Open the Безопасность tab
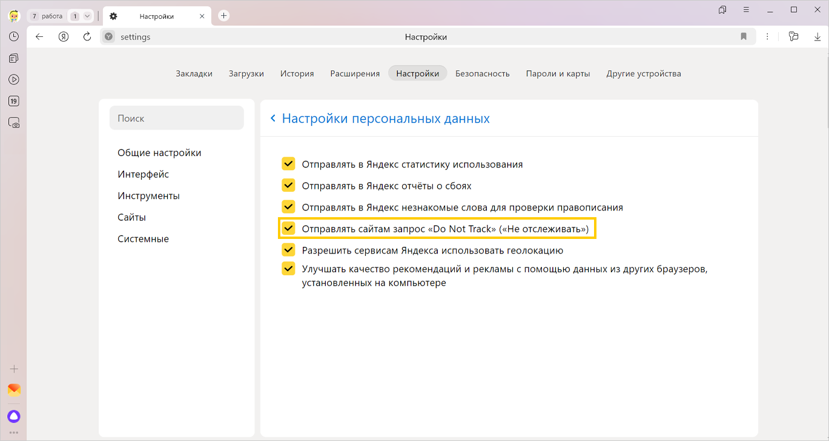Viewport: 829px width, 441px height. point(483,73)
